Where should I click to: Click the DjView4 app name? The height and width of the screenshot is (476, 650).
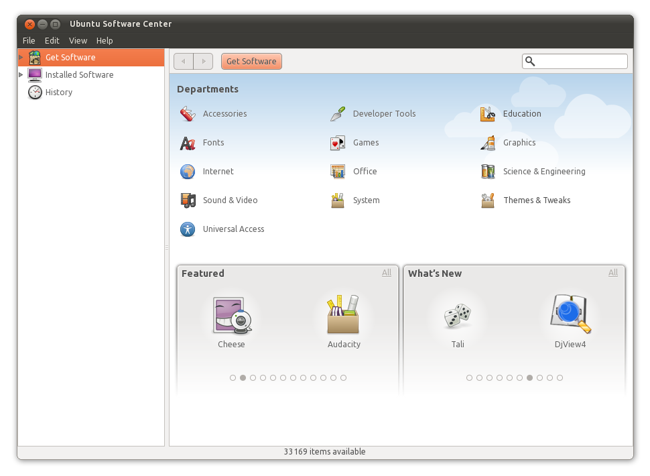pyautogui.click(x=570, y=344)
